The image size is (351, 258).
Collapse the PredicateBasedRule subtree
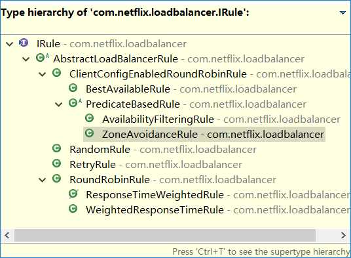(59, 104)
